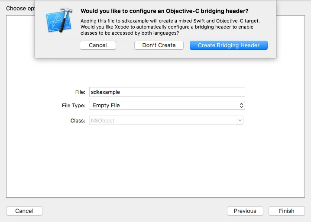Click the NSObject Class combo box
311x222 pixels.
(x=166, y=120)
